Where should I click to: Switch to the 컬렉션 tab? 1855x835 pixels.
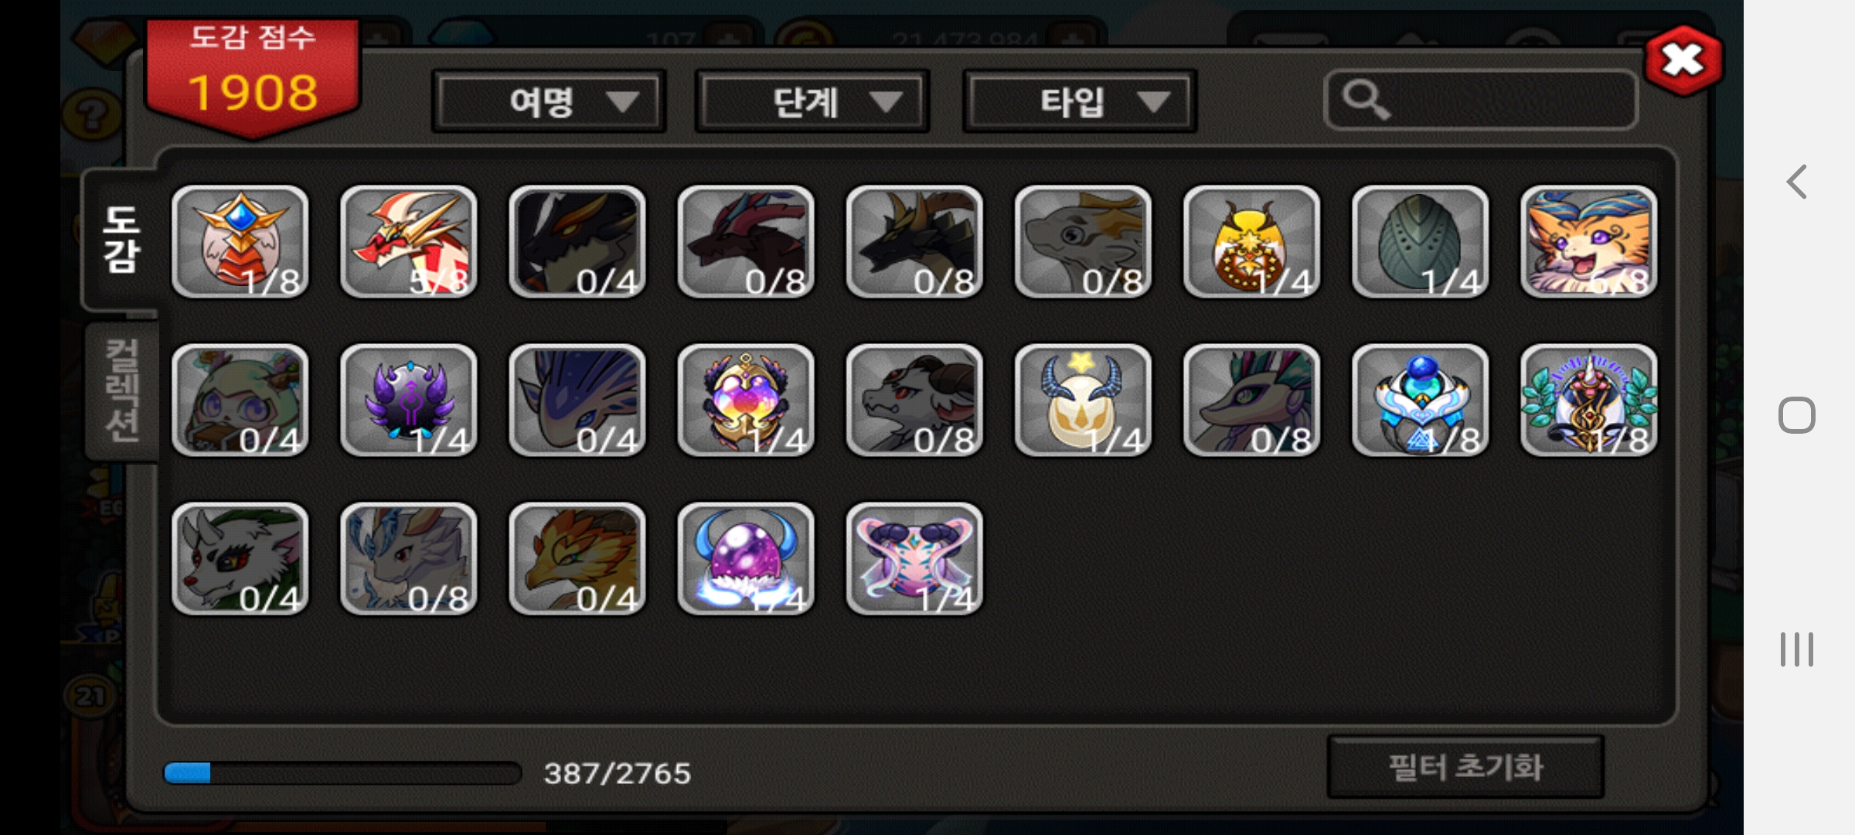click(x=121, y=390)
